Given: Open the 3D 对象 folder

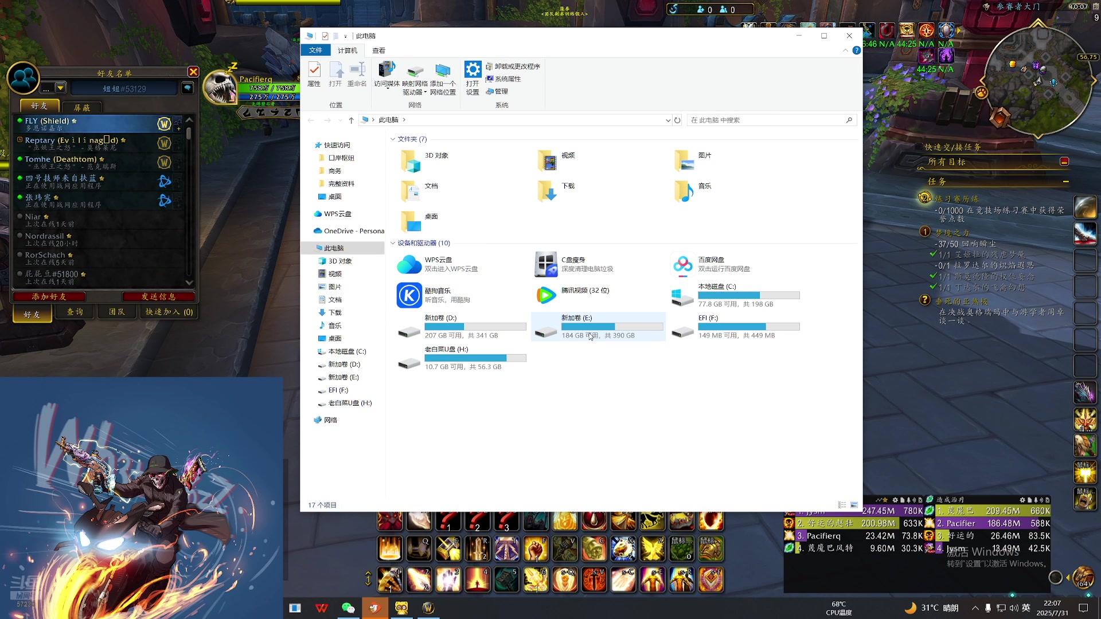Looking at the screenshot, I should tap(410, 160).
